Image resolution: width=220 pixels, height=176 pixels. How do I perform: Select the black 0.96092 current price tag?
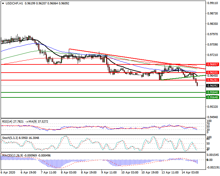[212, 85]
